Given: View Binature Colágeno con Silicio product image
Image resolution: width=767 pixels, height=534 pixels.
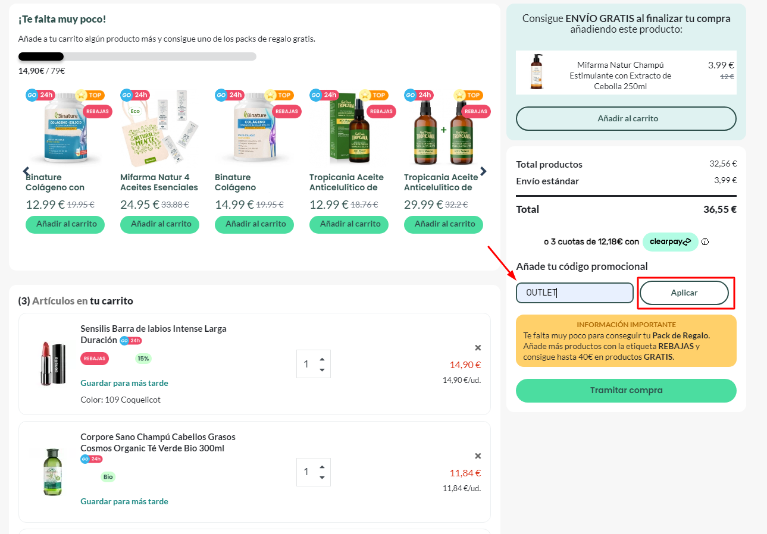Looking at the screenshot, I should click(64, 128).
